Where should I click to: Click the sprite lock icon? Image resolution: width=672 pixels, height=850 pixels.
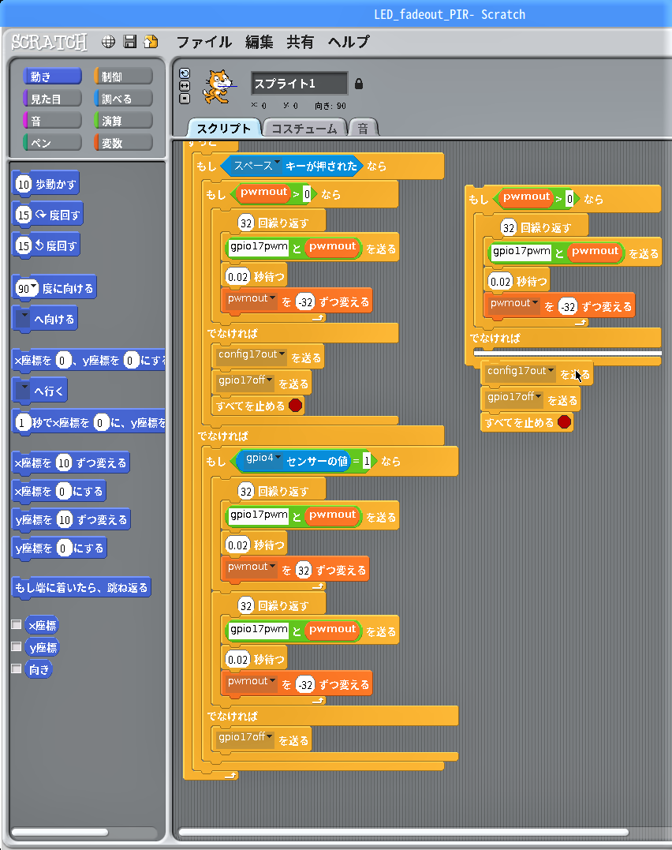point(358,84)
